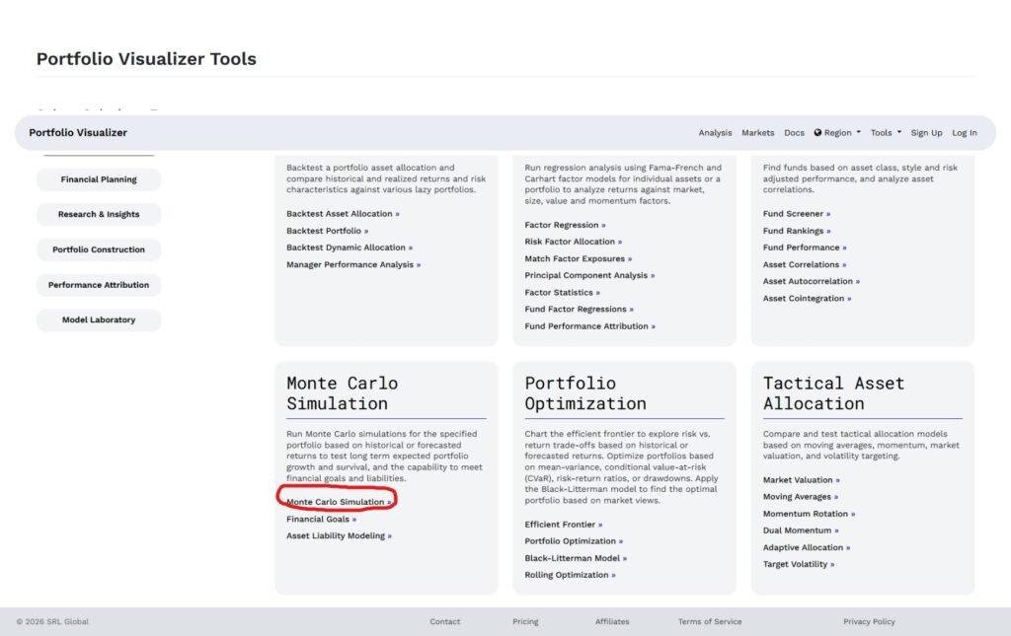Viewport: 1011px width, 636px height.
Task: Open the Dual Momentum link
Action: point(801,530)
